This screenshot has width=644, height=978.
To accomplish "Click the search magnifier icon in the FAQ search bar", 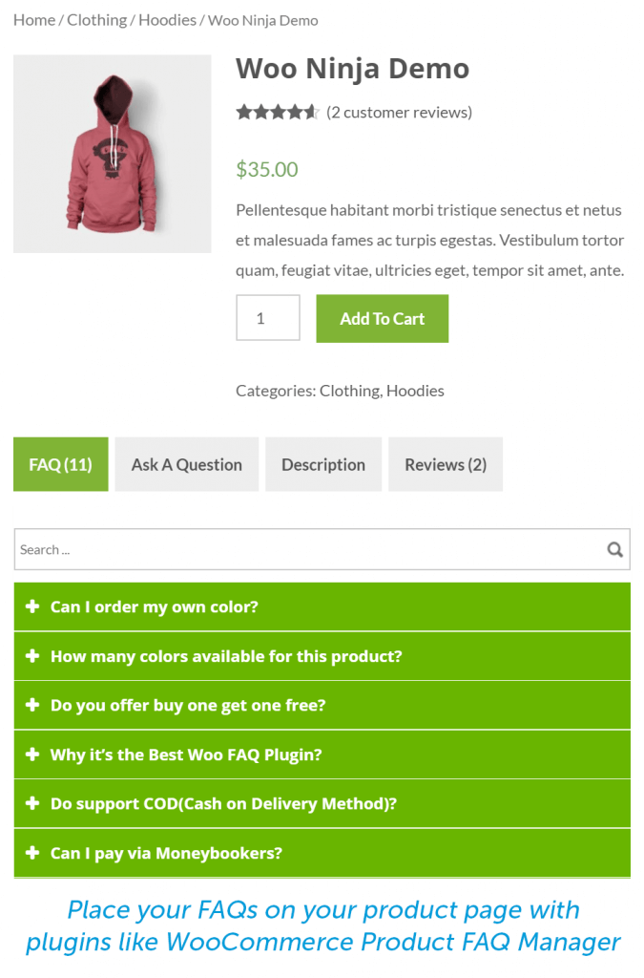I will (x=614, y=549).
